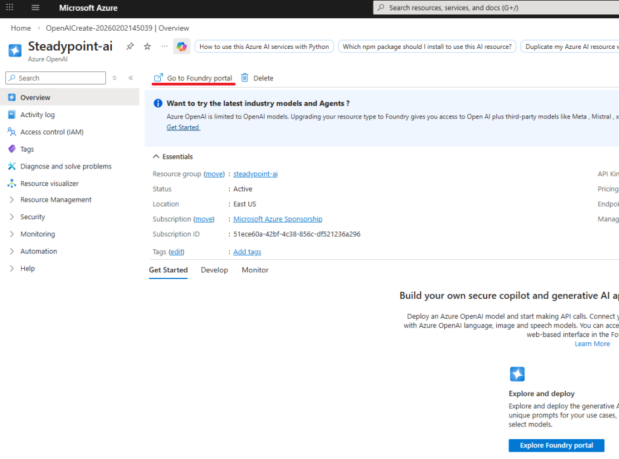
Task: Open Access control (IAM) in sidebar
Action: pyautogui.click(x=51, y=132)
